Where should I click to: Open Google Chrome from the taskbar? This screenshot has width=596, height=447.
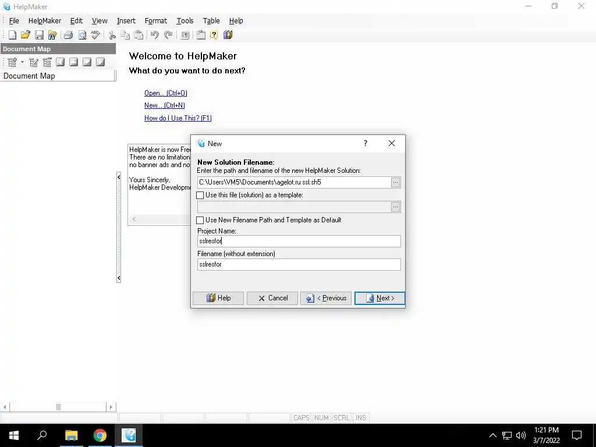point(100,435)
